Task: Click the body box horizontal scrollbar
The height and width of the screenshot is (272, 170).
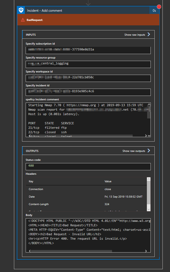Action: [x=71, y=251]
